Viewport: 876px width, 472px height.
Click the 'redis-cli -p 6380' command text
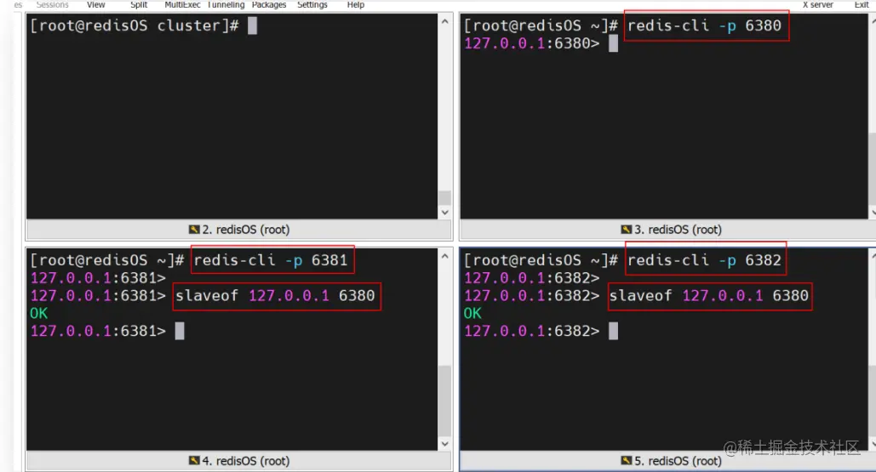point(704,26)
